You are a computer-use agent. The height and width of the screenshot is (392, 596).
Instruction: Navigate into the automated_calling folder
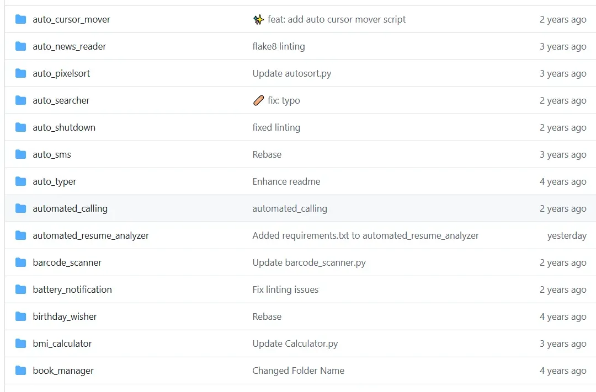tap(70, 208)
